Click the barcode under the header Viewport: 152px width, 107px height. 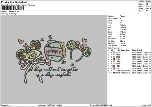[13, 8]
